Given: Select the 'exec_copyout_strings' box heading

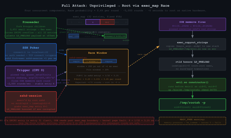Looking at the screenshot, I should (192, 42).
